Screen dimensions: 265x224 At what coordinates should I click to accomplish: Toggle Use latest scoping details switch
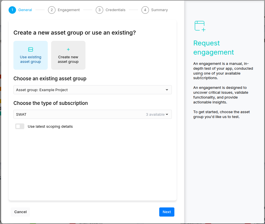point(20,126)
